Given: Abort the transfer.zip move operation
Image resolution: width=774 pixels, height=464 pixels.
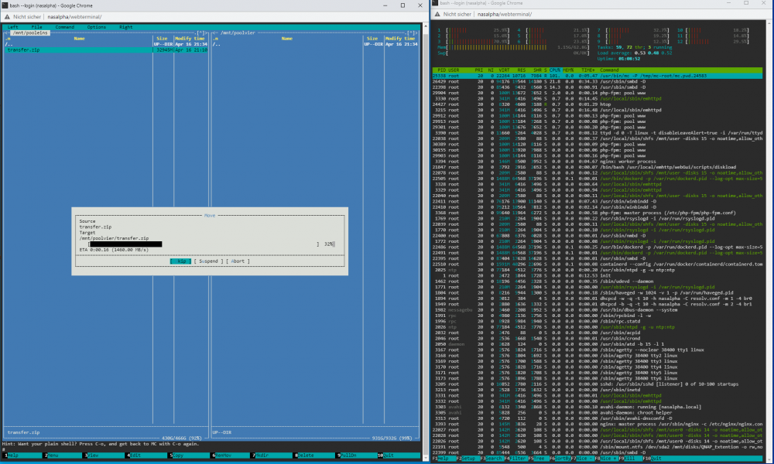Looking at the screenshot, I should 238,261.
